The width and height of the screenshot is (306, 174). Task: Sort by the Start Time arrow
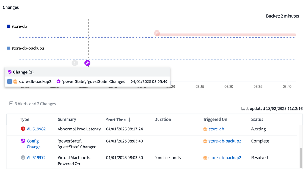(x=129, y=120)
